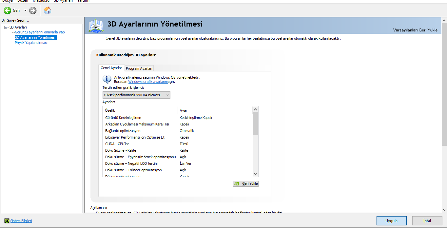Open the home icon in the toolbar
Image resolution: width=447 pixels, height=228 pixels.
pos(48,10)
